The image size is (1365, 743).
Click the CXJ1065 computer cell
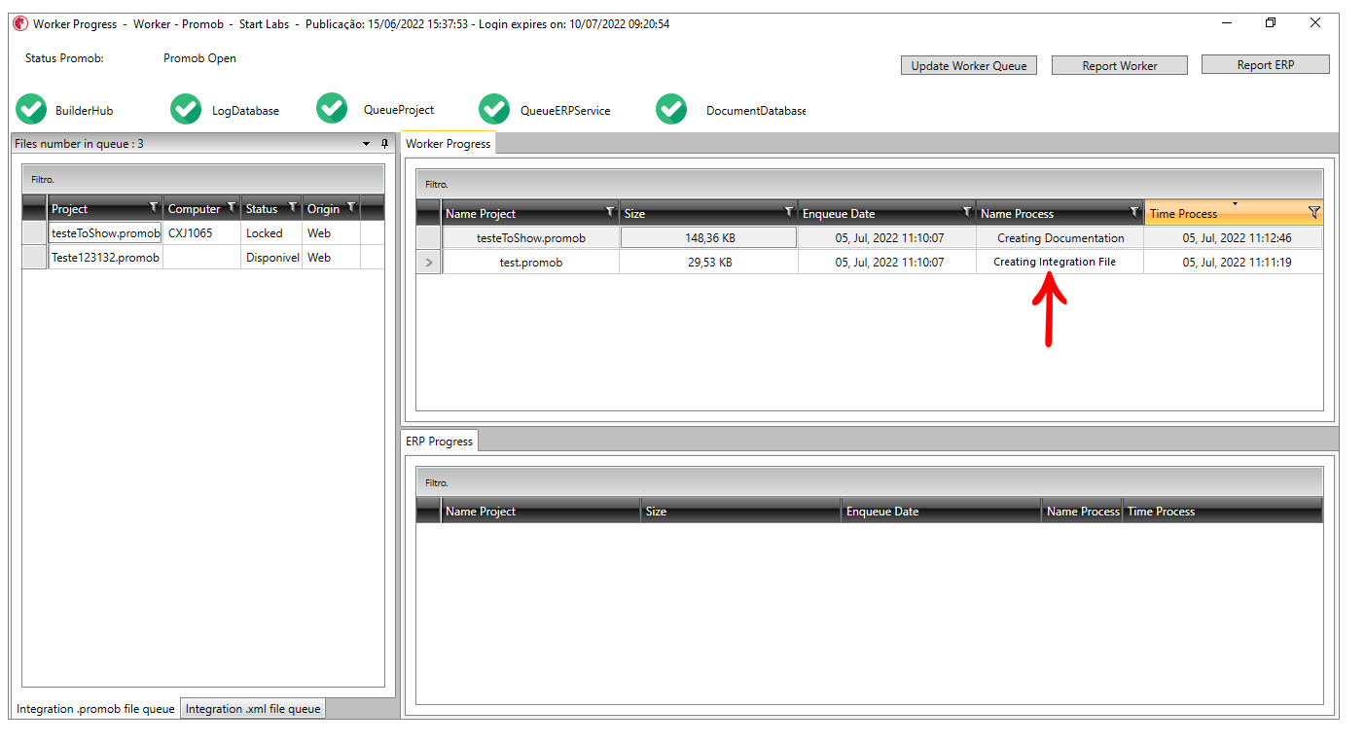pyautogui.click(x=202, y=233)
